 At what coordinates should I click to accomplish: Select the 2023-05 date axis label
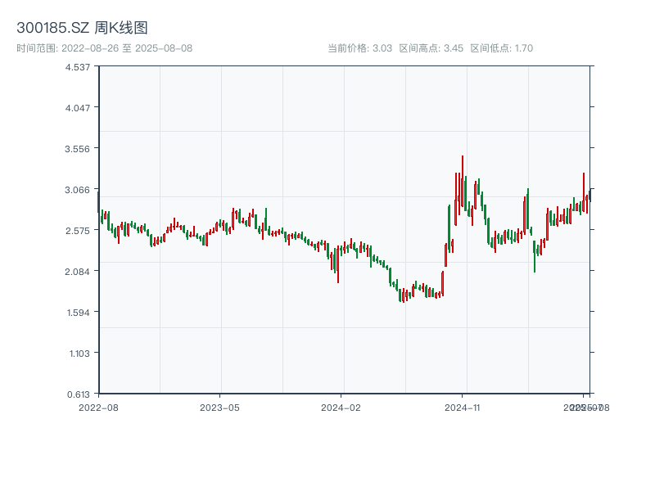[219, 407]
